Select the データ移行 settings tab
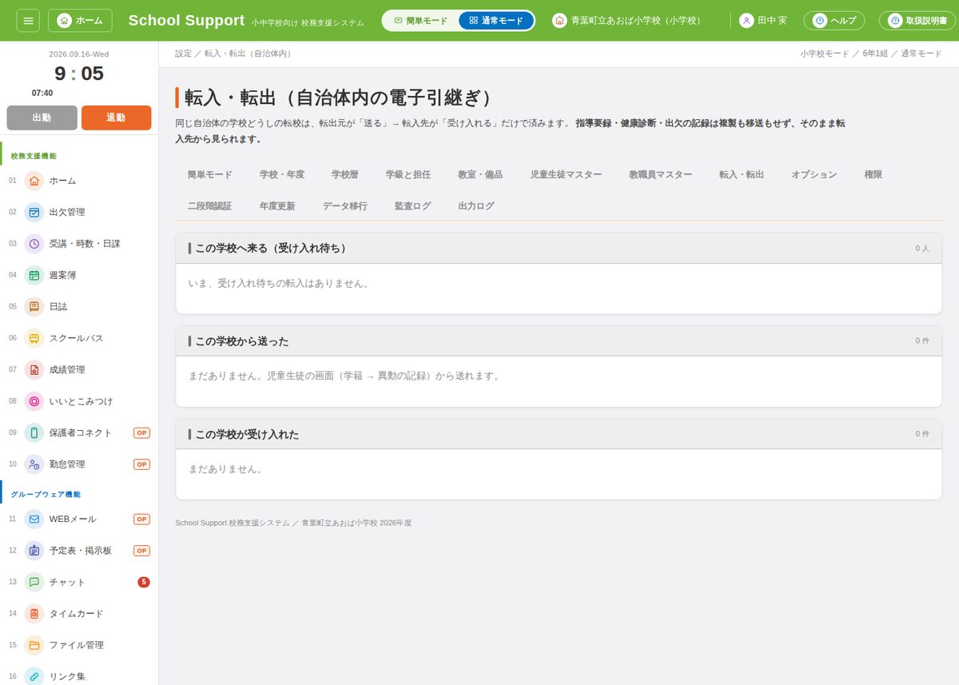 coord(345,205)
